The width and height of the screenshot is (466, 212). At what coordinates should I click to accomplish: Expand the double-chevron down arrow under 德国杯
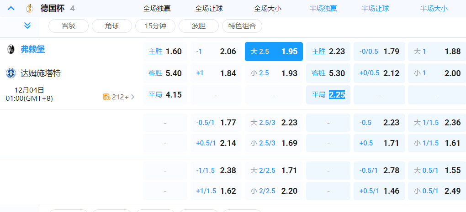[x=27, y=26]
